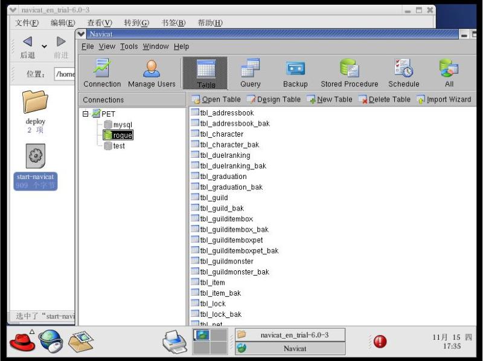
Task: Select the mysql database in tree
Action: (x=123, y=125)
